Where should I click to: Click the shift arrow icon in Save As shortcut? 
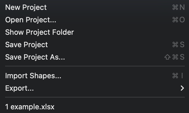[x=167, y=57]
